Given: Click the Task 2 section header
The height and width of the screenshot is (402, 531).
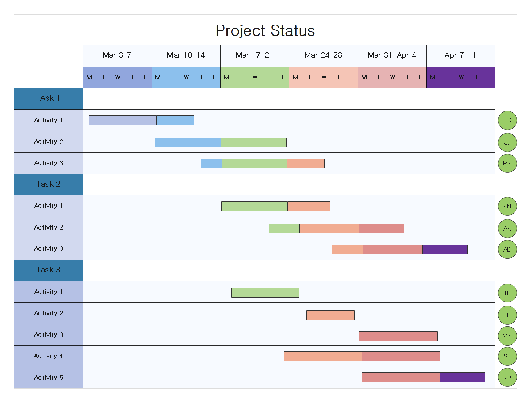Looking at the screenshot, I should click(48, 184).
